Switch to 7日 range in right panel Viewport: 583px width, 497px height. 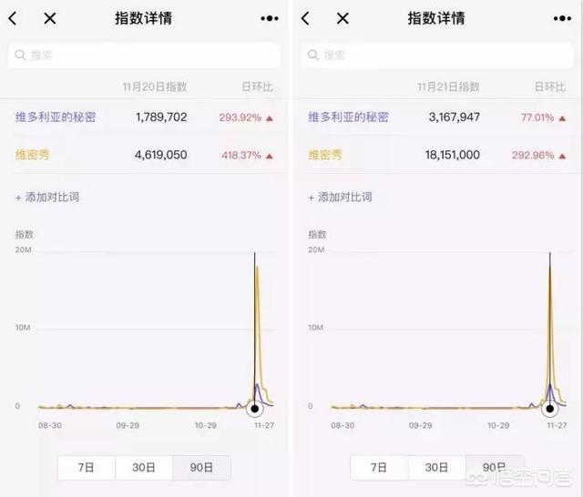[379, 467]
